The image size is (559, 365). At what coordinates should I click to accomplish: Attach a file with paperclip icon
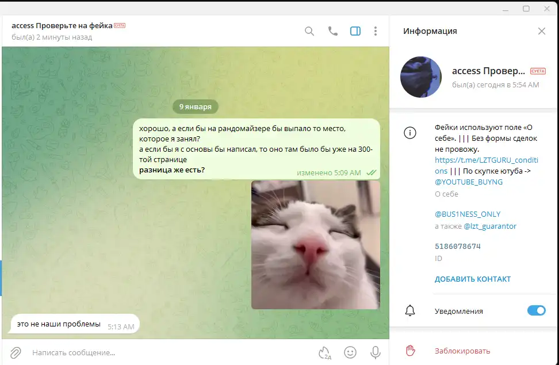coord(16,352)
